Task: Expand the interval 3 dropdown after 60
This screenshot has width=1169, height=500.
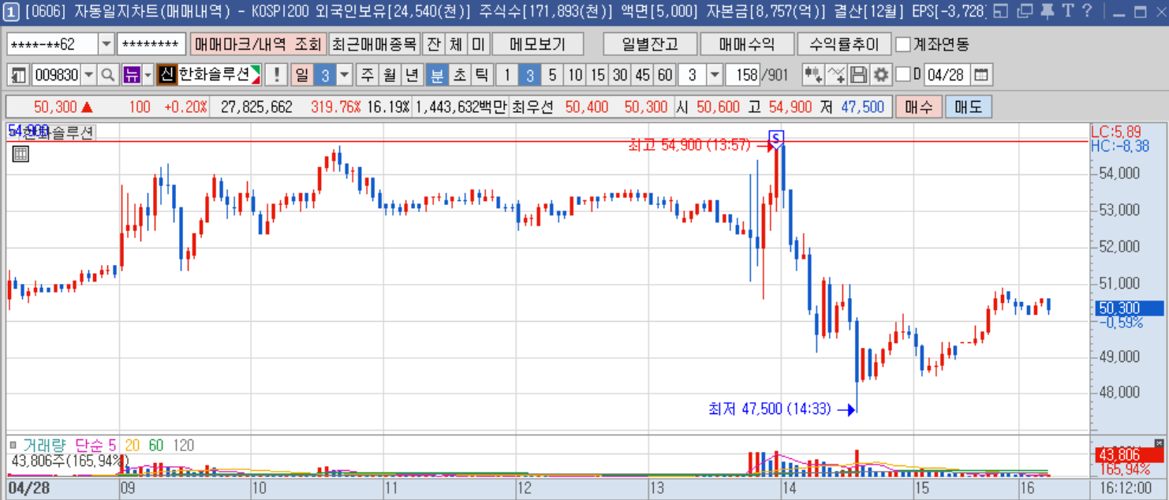Action: point(715,75)
